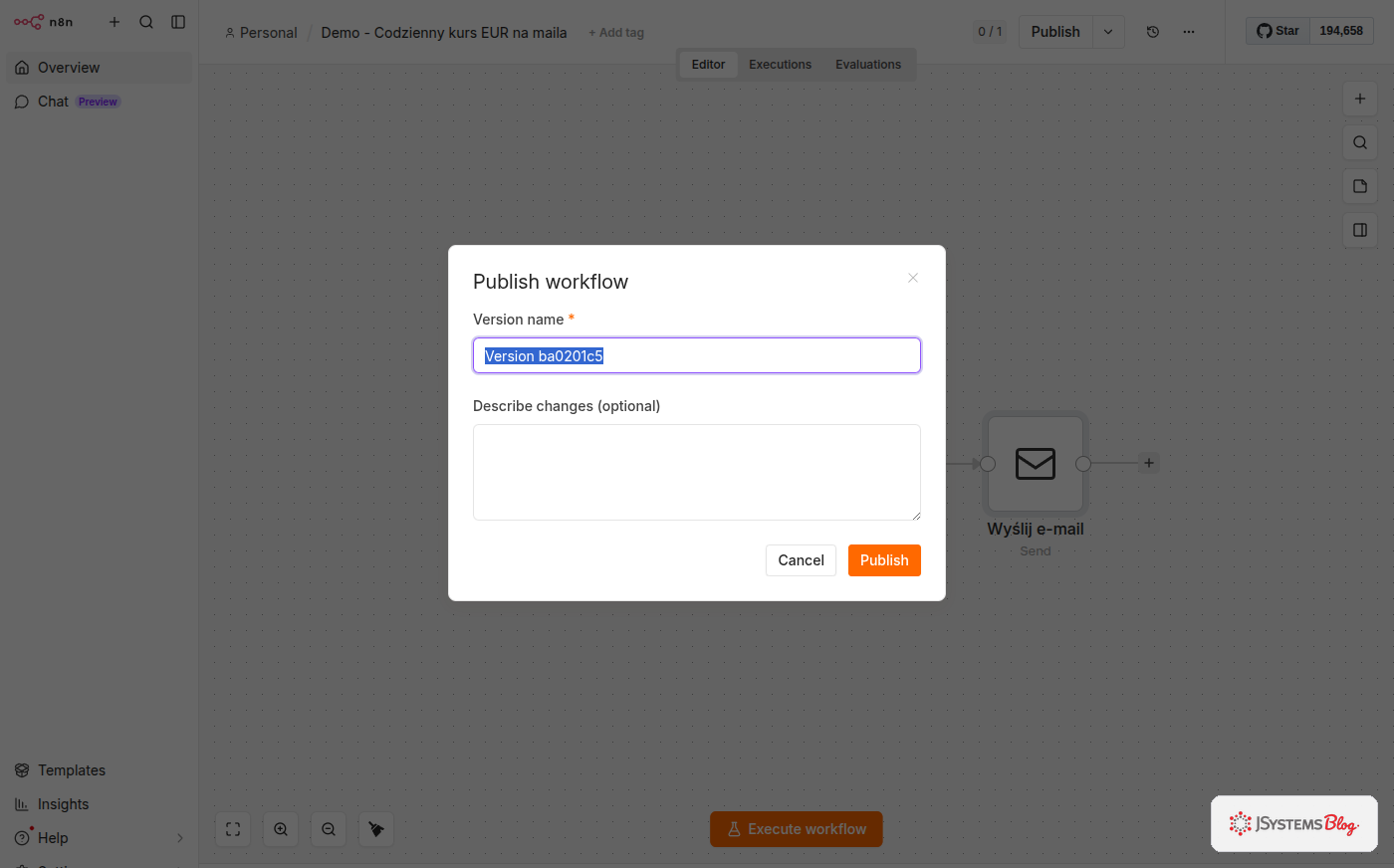Open sidebar search magnifier icon
The height and width of the screenshot is (868, 1394).
tap(146, 22)
